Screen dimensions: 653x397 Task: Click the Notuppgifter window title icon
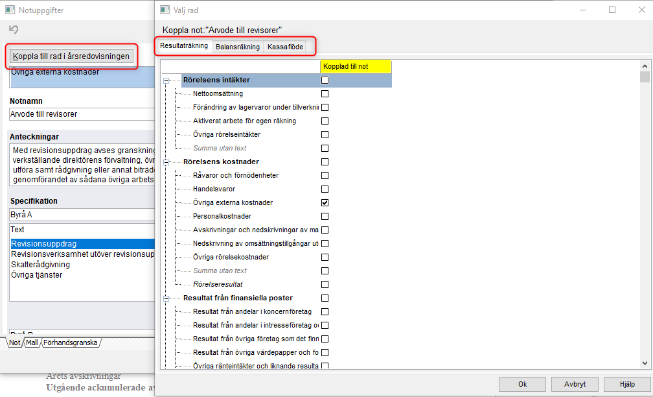click(10, 10)
